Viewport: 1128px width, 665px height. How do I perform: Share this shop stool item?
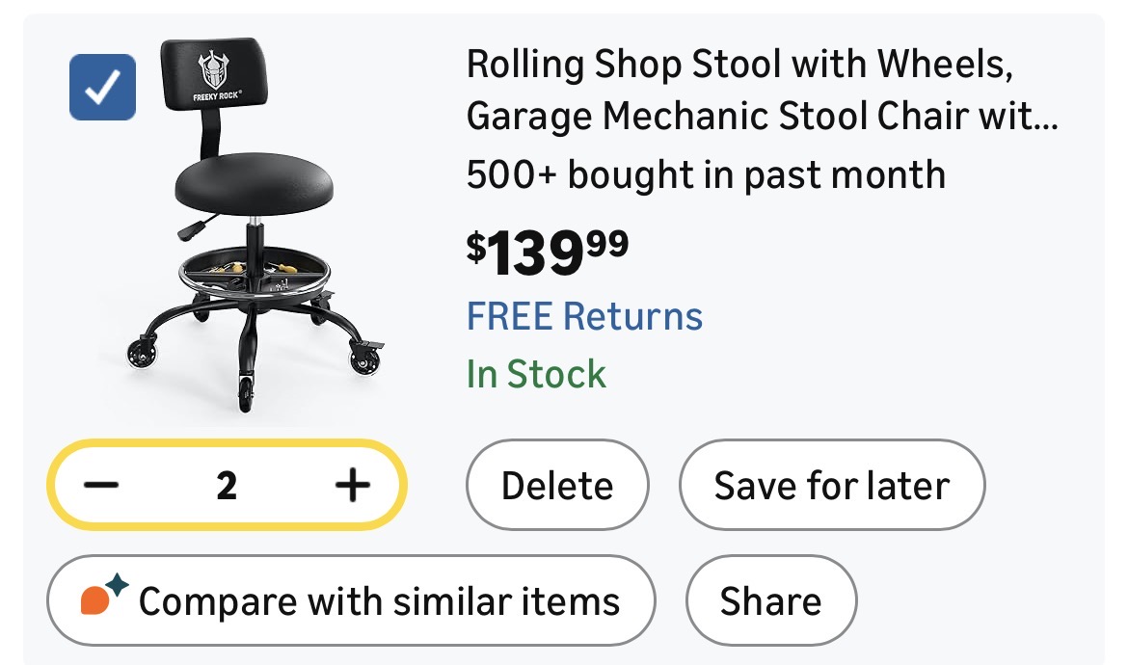pyautogui.click(x=770, y=602)
